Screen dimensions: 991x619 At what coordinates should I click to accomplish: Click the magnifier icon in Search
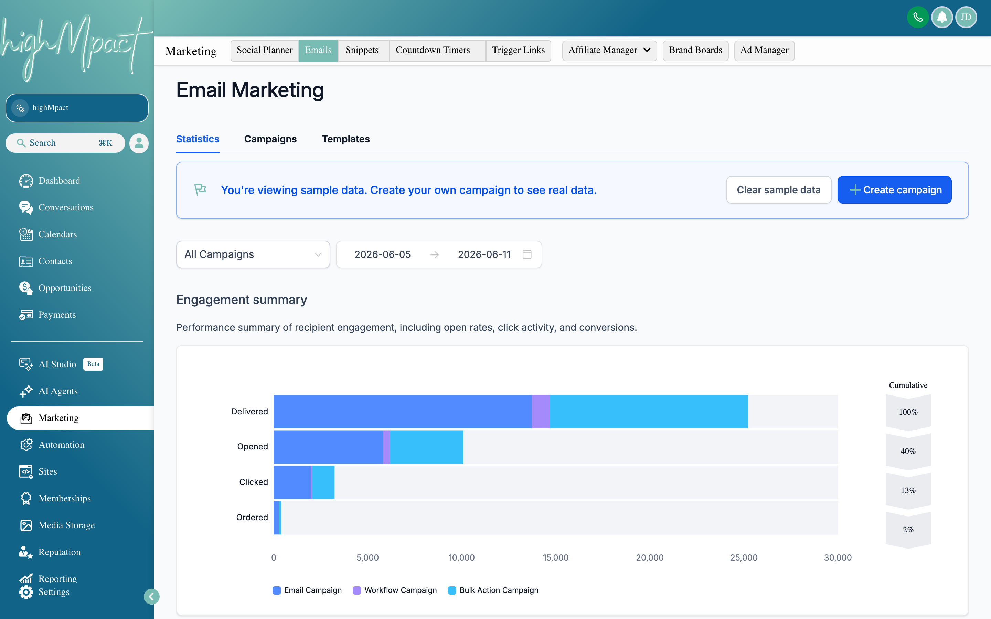click(x=21, y=143)
